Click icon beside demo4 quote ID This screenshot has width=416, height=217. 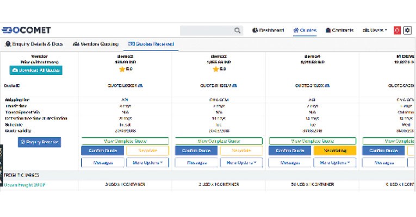(327, 86)
